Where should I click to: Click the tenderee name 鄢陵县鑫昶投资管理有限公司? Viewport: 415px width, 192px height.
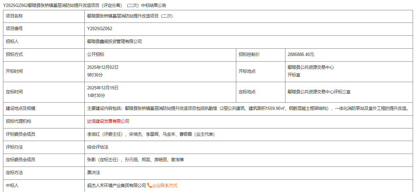pyautogui.click(x=114, y=41)
